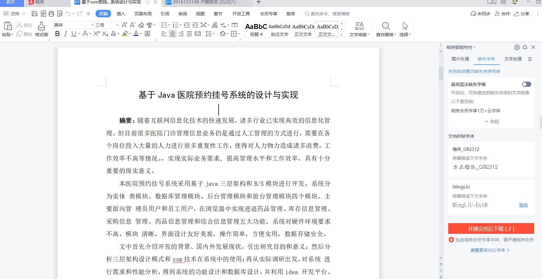Image resolution: width=542 pixels, height=279 pixels.
Task: Justify the paragraph text
Action: pyautogui.click(x=189, y=34)
